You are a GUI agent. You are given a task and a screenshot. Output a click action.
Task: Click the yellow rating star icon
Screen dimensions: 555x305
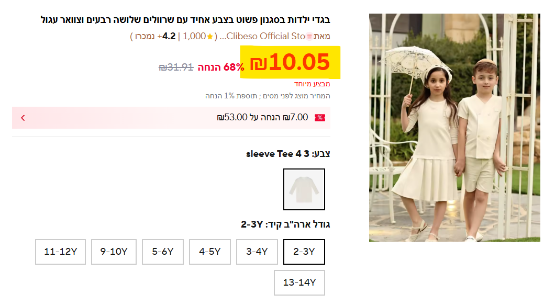tap(210, 37)
